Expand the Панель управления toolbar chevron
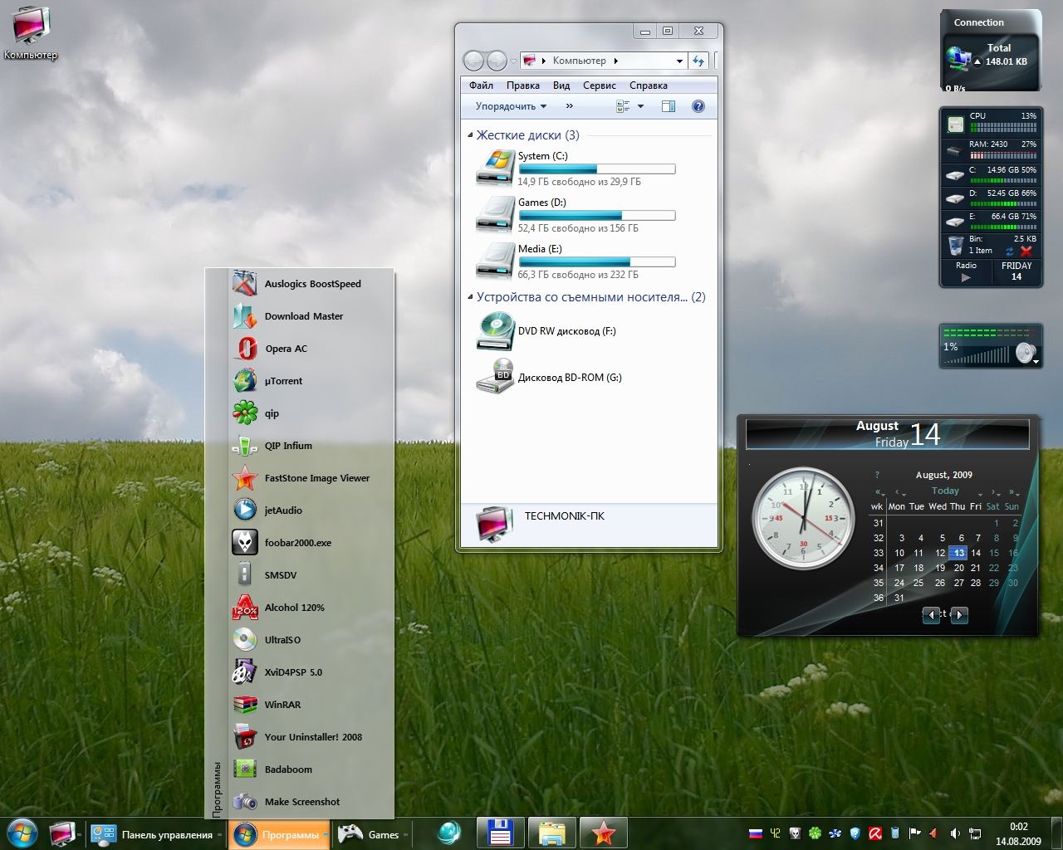 coord(221,835)
